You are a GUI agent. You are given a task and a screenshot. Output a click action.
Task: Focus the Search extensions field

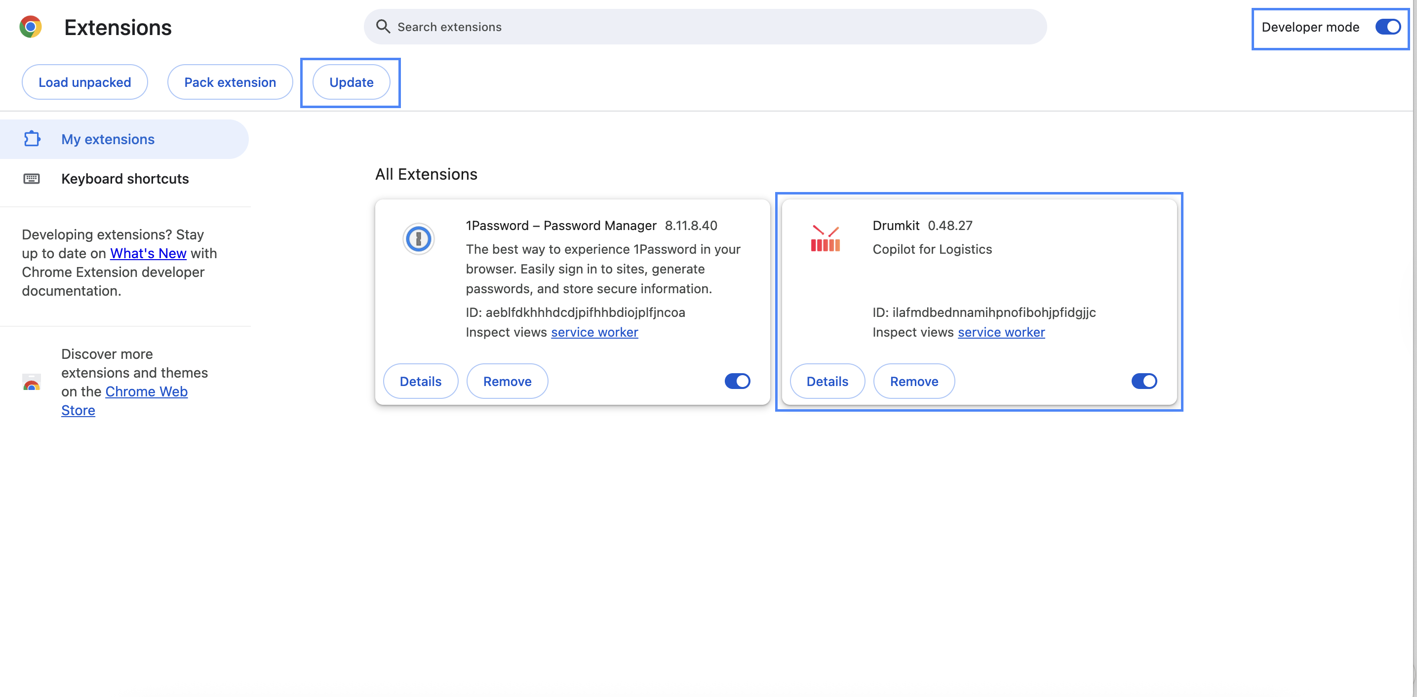pyautogui.click(x=705, y=27)
